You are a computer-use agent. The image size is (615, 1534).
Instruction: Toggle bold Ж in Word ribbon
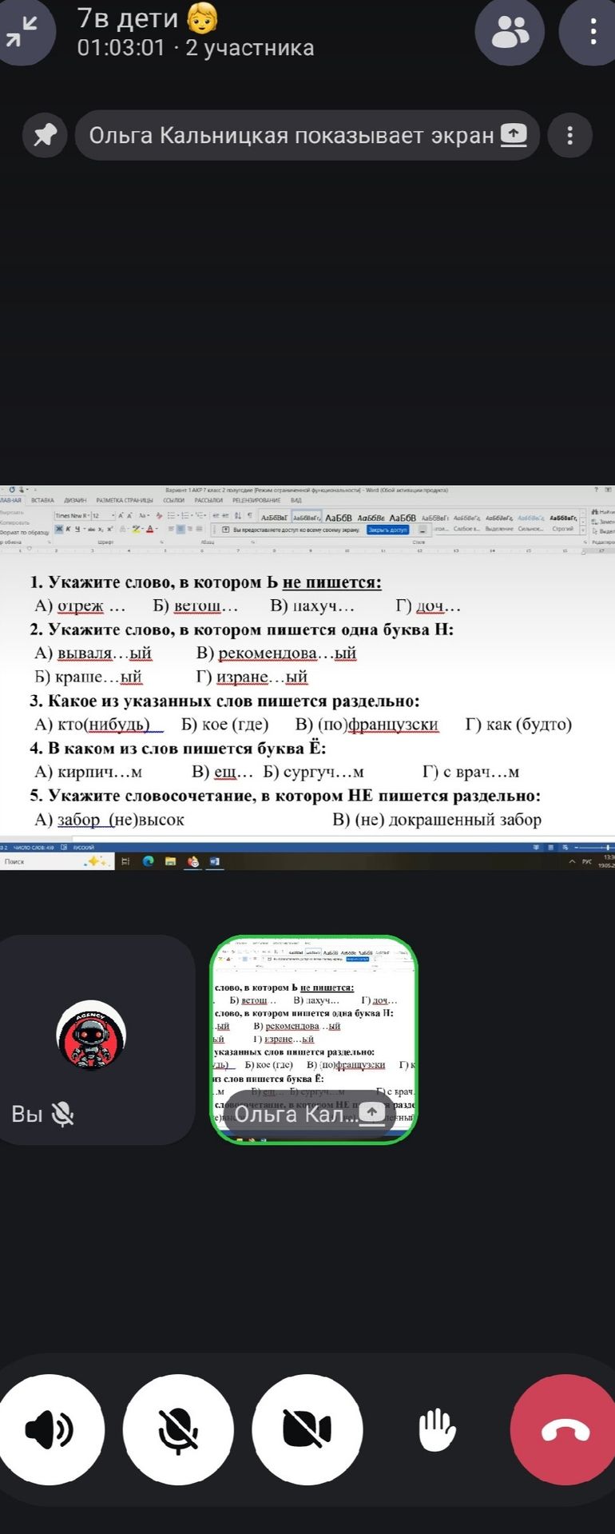pos(58,529)
